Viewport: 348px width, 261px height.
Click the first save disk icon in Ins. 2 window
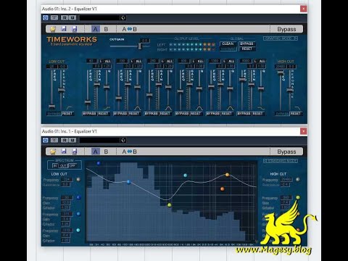pos(64,29)
